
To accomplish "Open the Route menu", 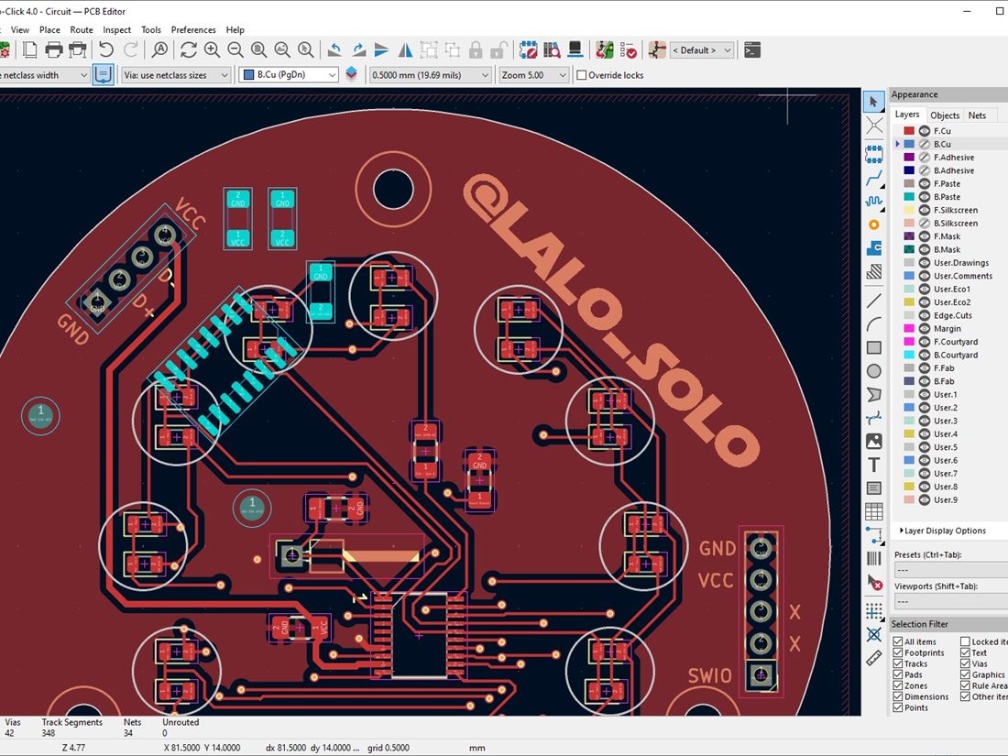I will (82, 29).
